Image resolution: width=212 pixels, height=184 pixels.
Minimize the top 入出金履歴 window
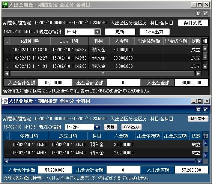[194, 5]
